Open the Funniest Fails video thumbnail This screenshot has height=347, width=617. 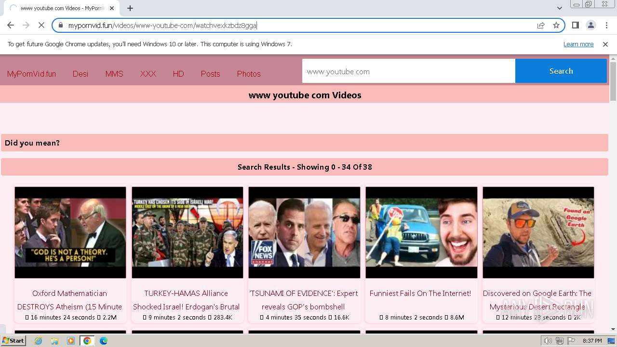click(x=421, y=232)
